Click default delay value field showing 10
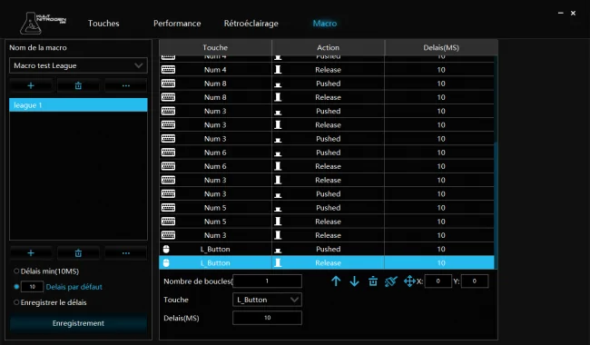Screen dimensions: 590x345 point(32,287)
